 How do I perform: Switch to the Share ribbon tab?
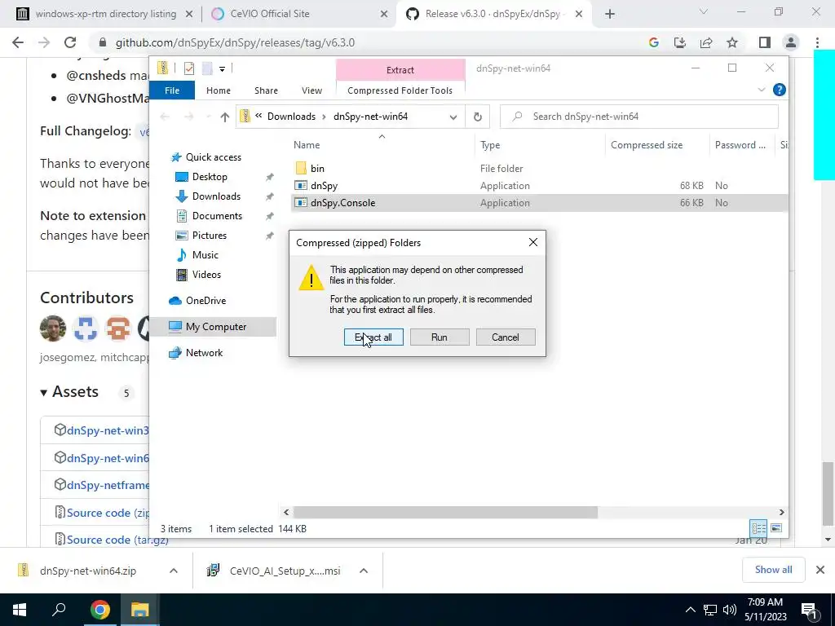pos(267,90)
